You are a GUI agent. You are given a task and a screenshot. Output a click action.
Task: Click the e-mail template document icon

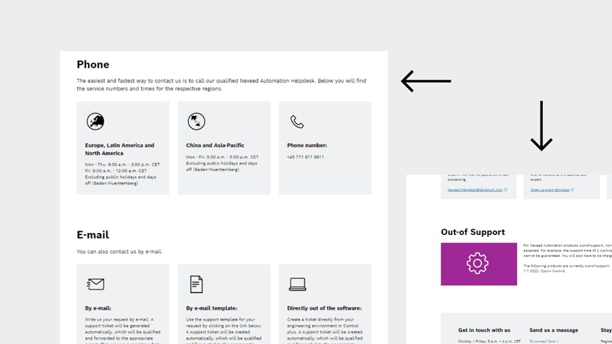pos(196,284)
